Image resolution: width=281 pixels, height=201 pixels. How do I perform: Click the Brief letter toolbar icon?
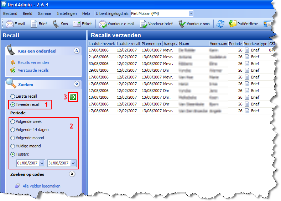(34, 24)
